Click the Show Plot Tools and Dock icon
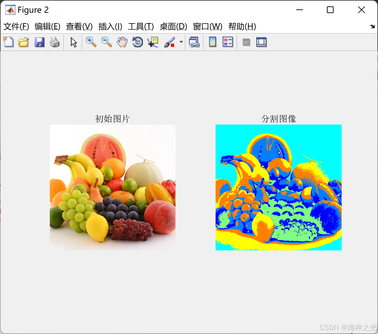The width and height of the screenshot is (378, 334). point(261,42)
